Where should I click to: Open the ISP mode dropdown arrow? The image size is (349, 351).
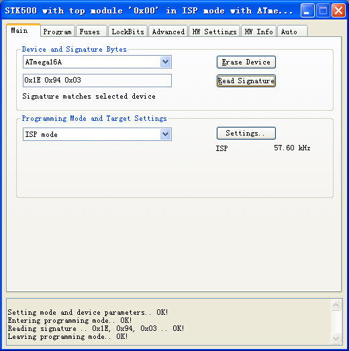point(165,134)
